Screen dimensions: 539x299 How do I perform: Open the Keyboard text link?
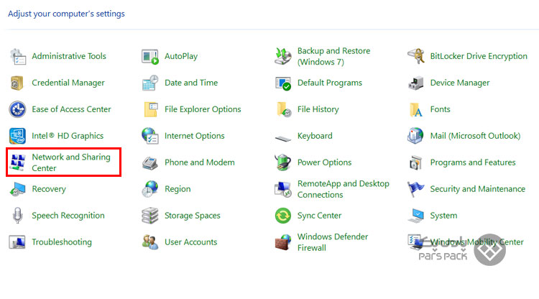coord(315,136)
